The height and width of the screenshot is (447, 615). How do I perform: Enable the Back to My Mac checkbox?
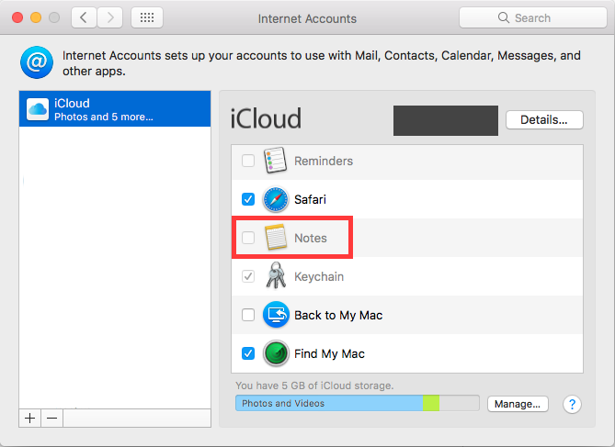tap(248, 315)
